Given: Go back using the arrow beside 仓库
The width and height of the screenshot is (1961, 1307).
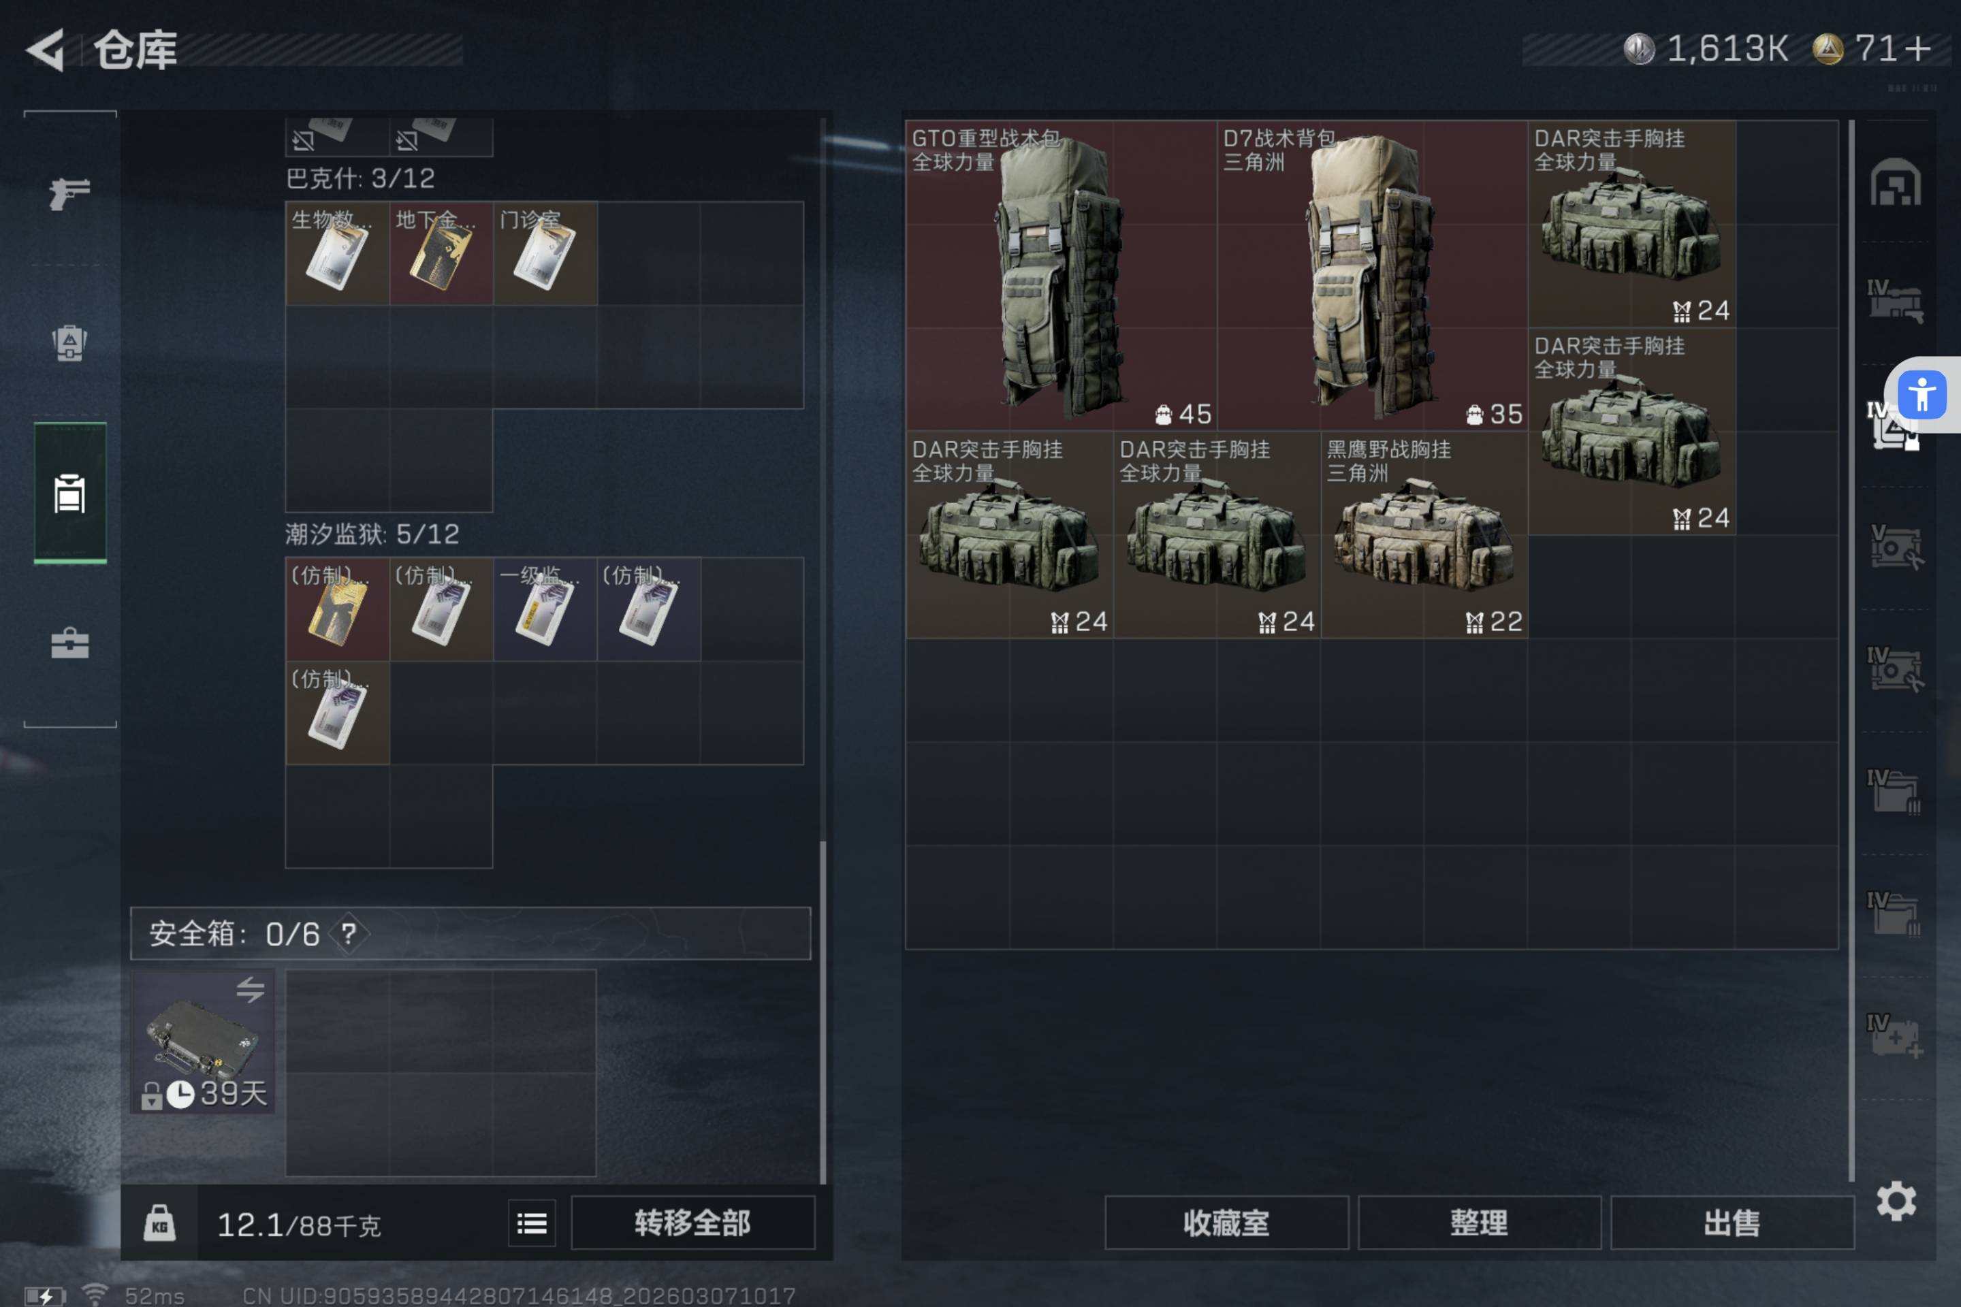Looking at the screenshot, I should [x=46, y=50].
